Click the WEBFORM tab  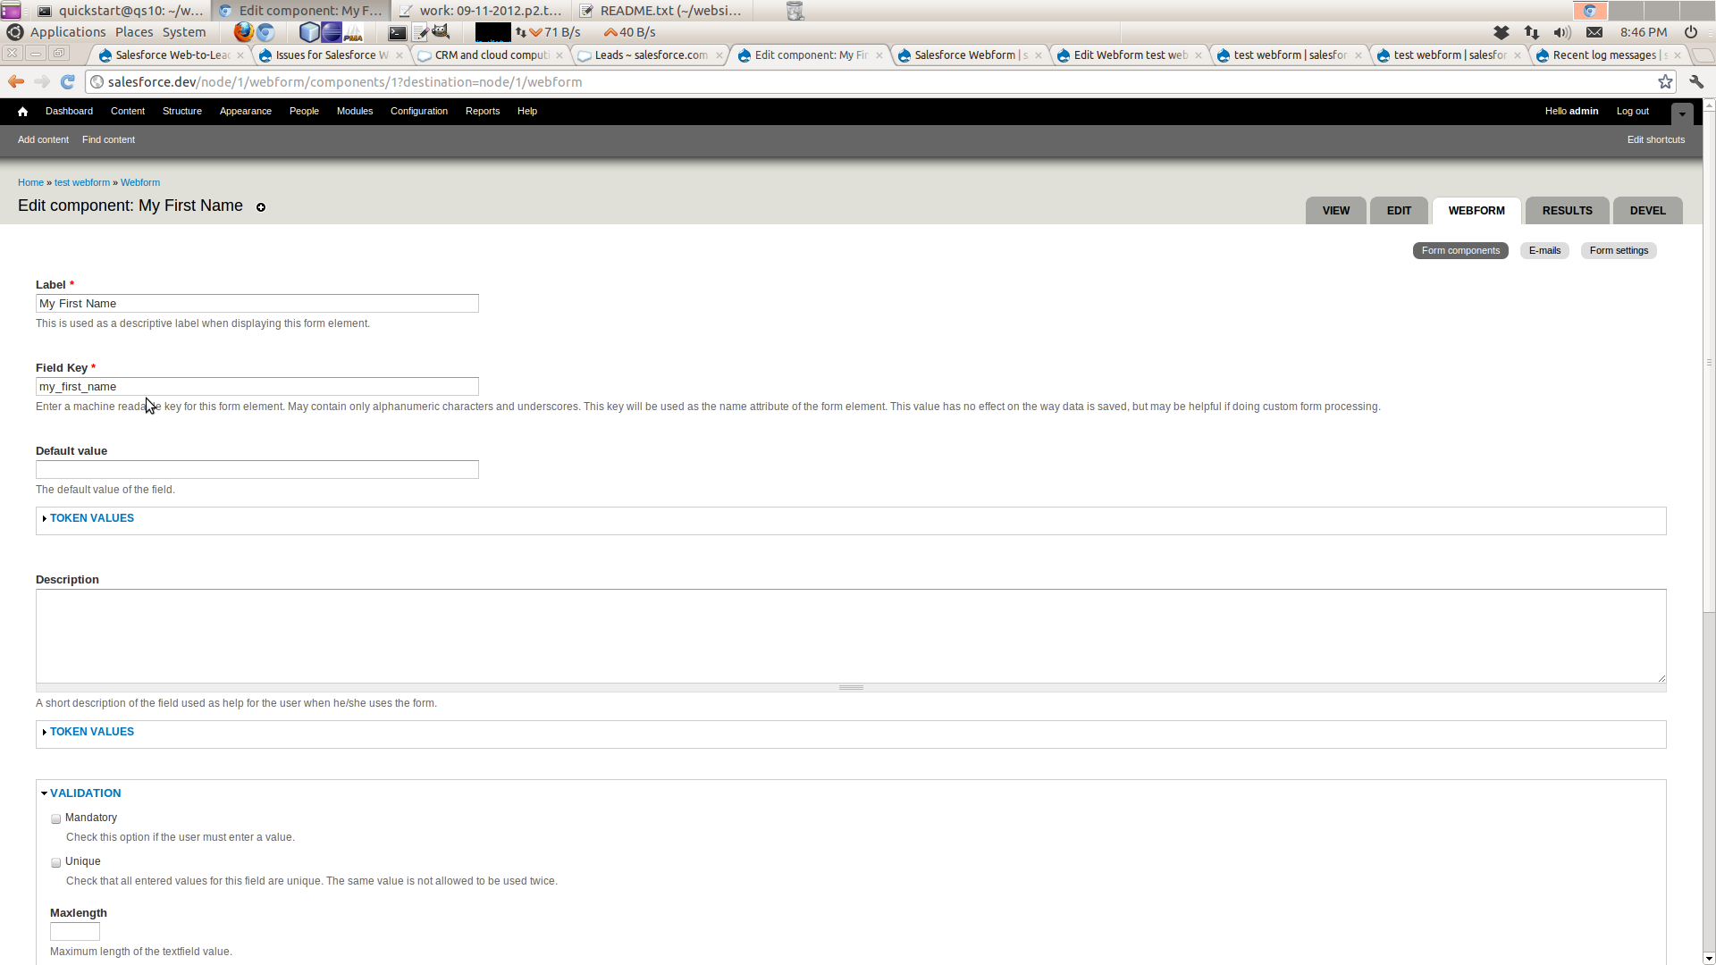click(1476, 210)
